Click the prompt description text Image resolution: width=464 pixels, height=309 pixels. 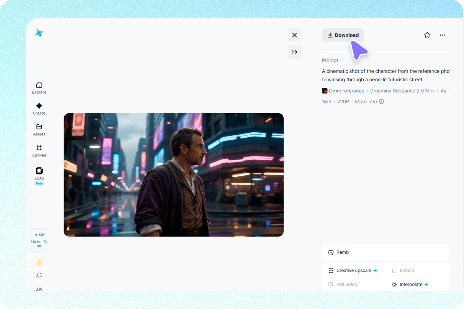coord(386,75)
